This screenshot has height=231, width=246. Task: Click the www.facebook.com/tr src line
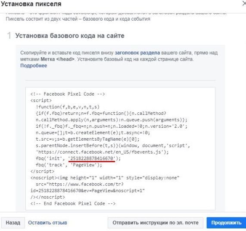(x=80, y=185)
